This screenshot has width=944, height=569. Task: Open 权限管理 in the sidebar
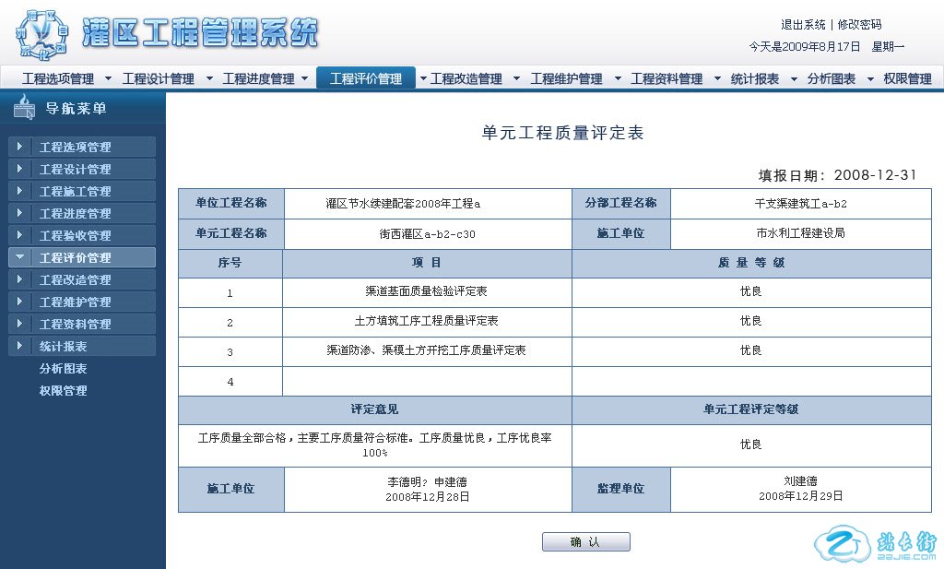(63, 390)
